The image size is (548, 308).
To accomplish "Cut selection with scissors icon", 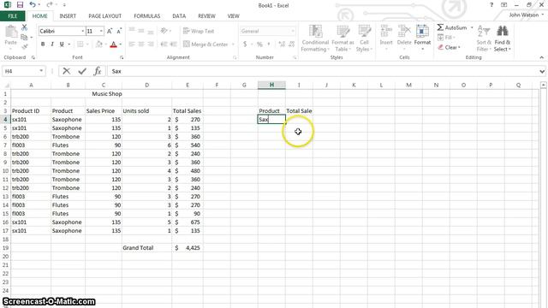I will tap(24, 27).
